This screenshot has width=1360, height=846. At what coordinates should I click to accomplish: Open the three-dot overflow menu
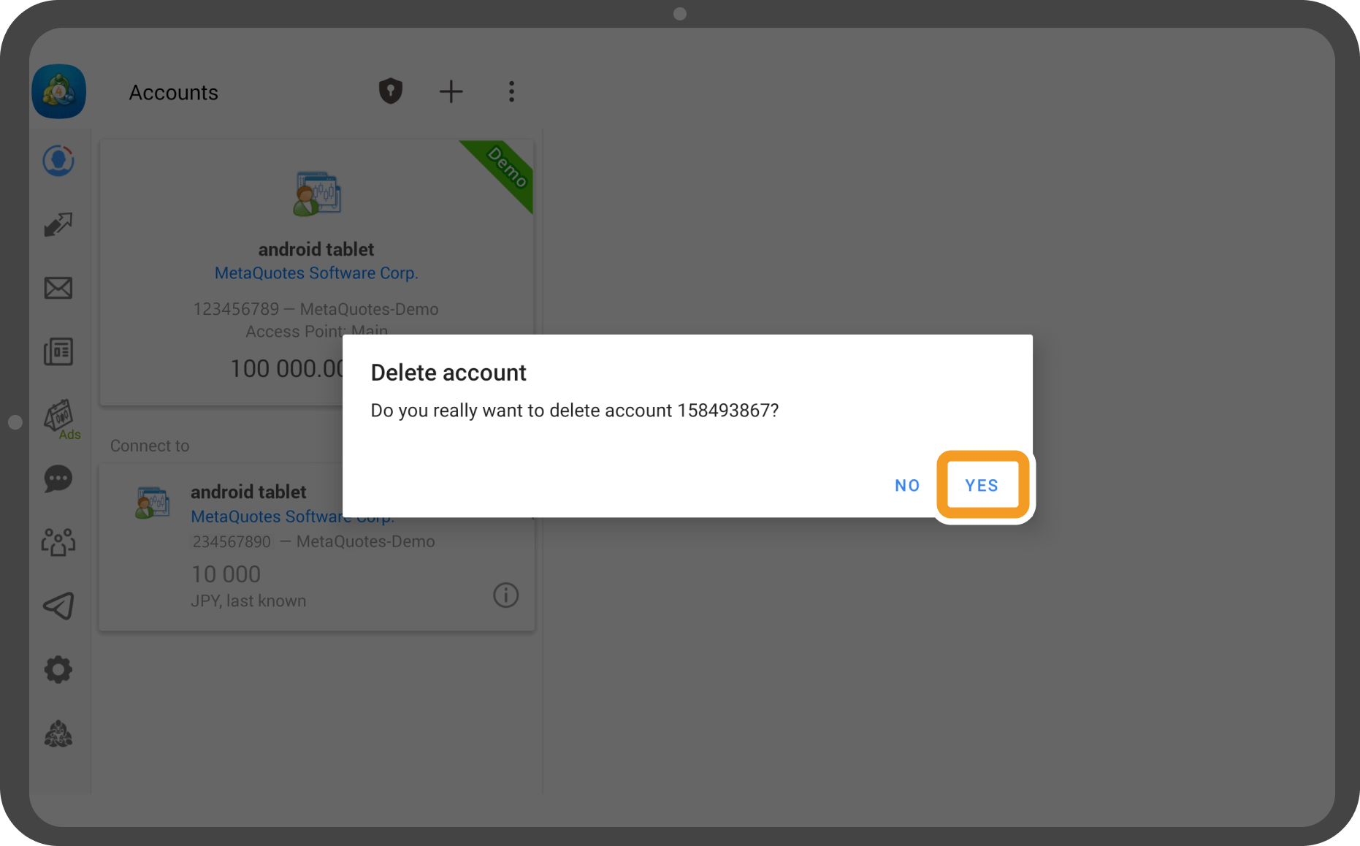[511, 91]
